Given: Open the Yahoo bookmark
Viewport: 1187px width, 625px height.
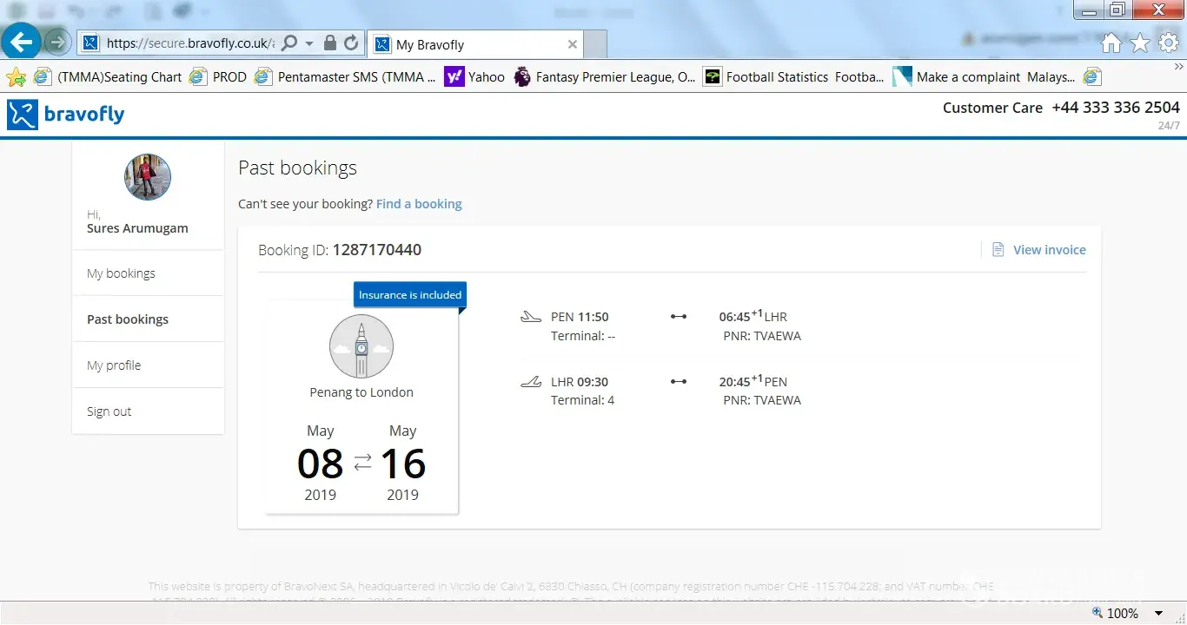Looking at the screenshot, I should [474, 77].
